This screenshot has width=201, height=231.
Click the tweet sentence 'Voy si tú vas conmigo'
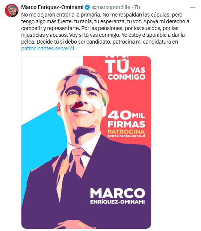(x=94, y=35)
